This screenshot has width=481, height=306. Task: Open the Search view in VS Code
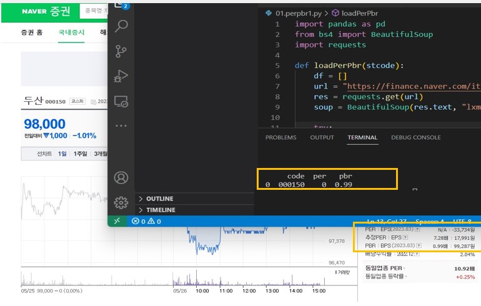coord(121,26)
